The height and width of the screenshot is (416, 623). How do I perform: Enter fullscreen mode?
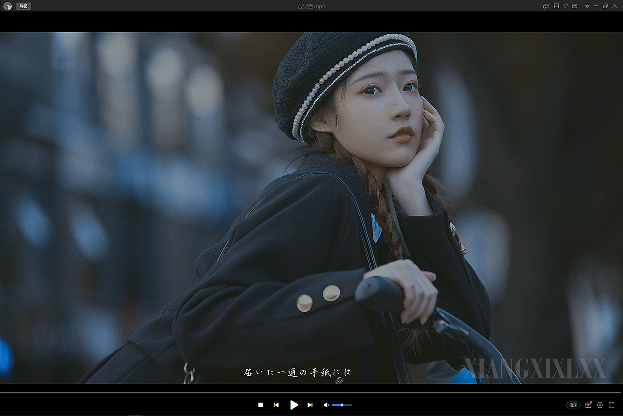[x=612, y=405]
